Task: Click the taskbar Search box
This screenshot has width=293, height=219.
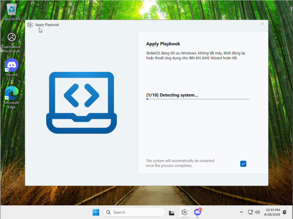Action: 134,212
